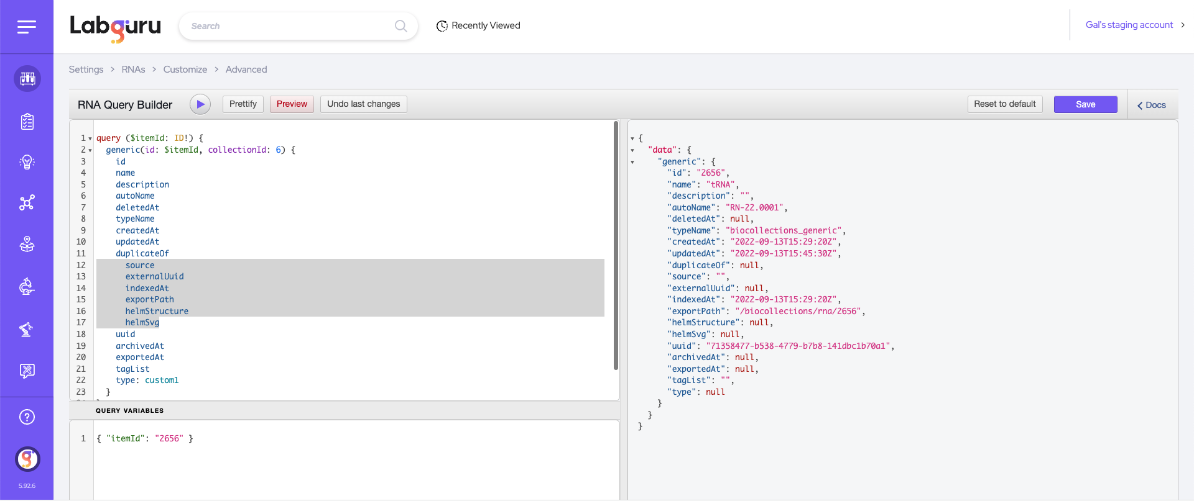Click 'archivedAt' in query editor
This screenshot has height=501, width=1194.
(140, 346)
